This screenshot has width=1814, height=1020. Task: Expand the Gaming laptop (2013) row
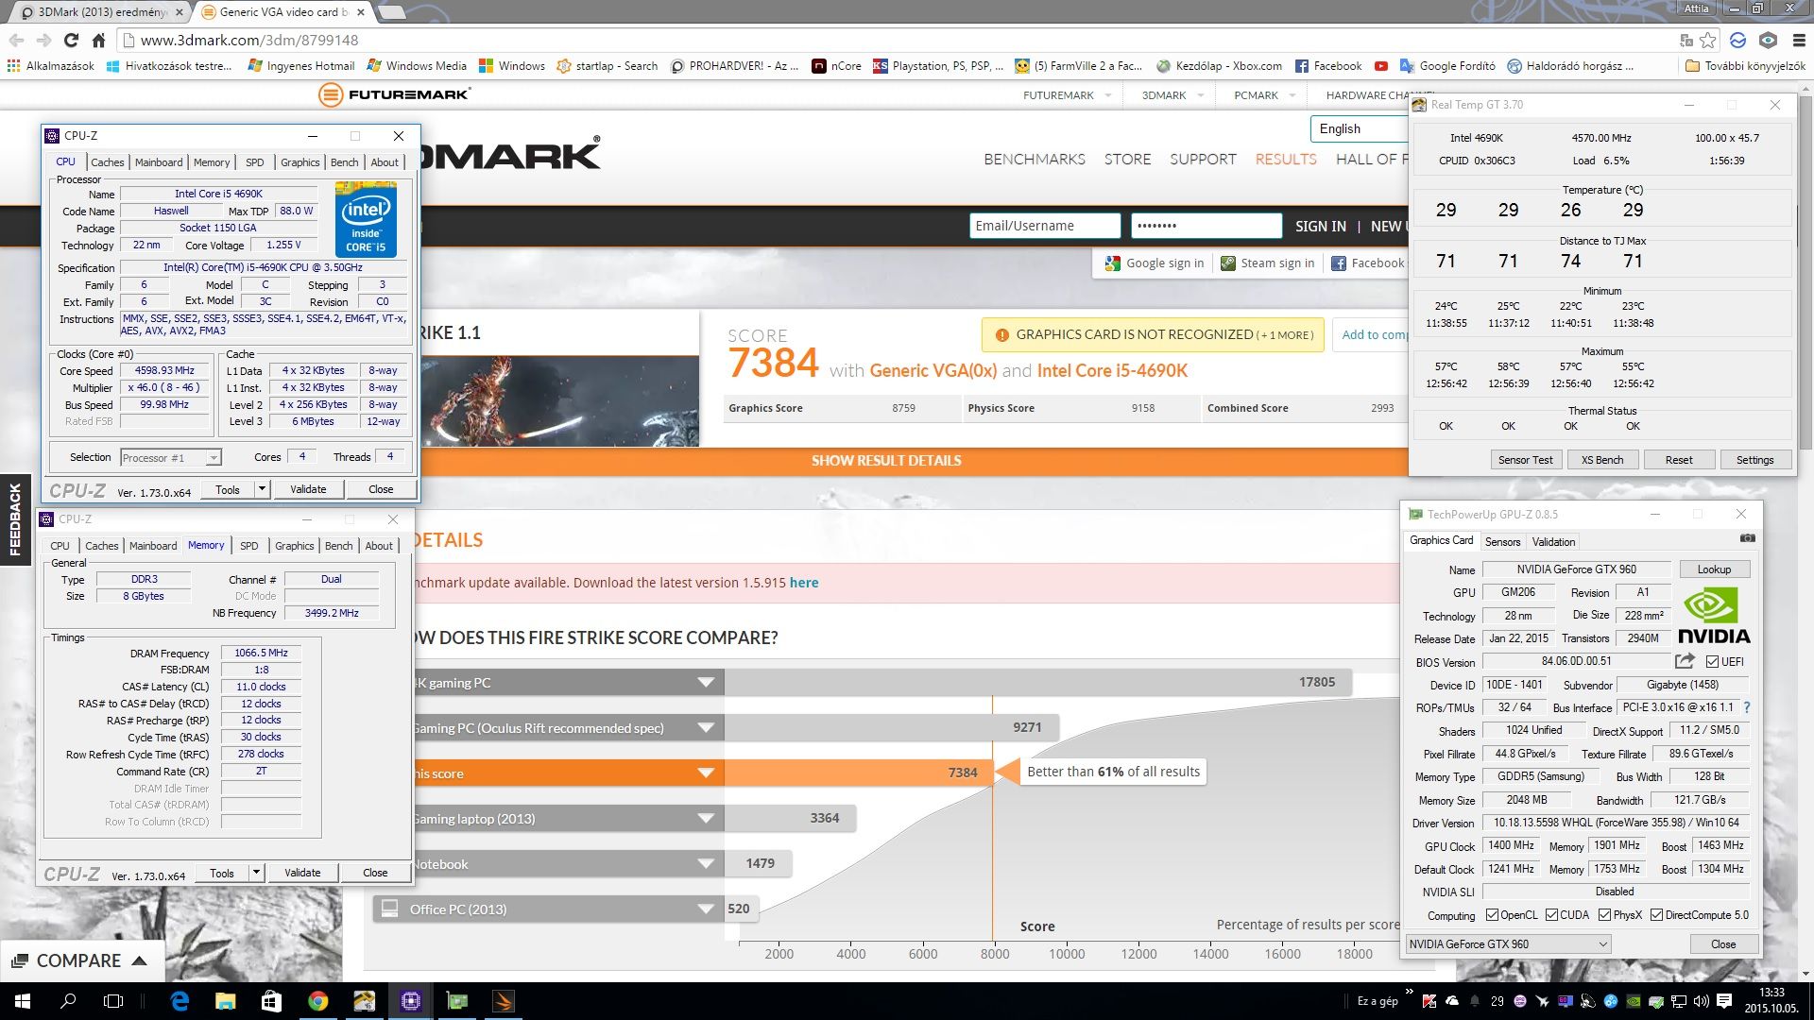click(706, 819)
